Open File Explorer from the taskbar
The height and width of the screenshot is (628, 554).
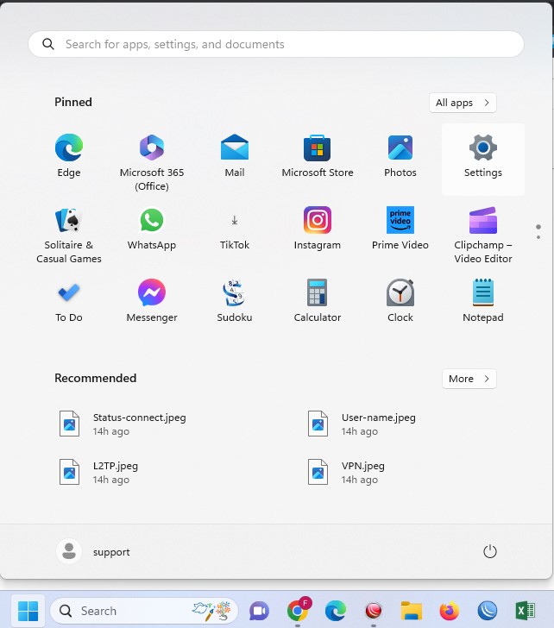tap(412, 611)
